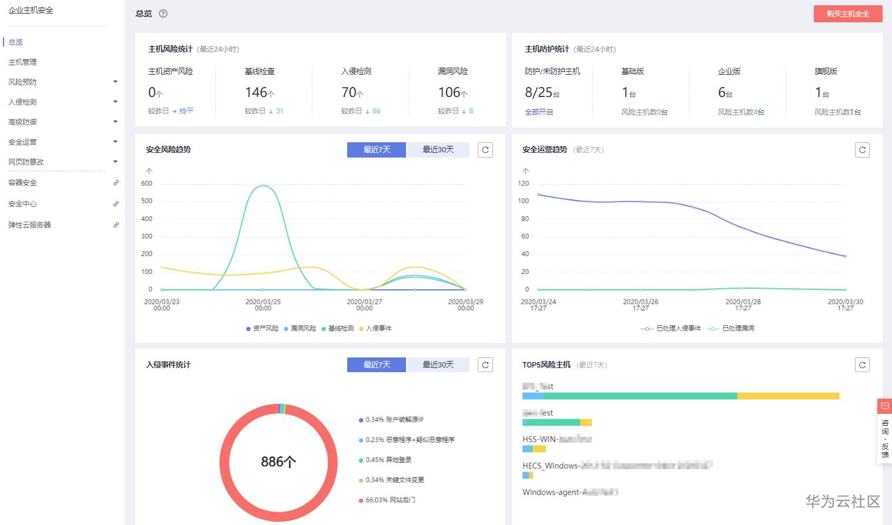Refresh the 入侵事件统计 panel
This screenshot has height=525, width=892.
coord(485,365)
